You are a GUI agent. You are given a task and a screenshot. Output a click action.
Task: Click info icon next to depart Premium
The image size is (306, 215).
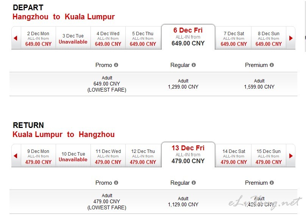click(x=272, y=65)
